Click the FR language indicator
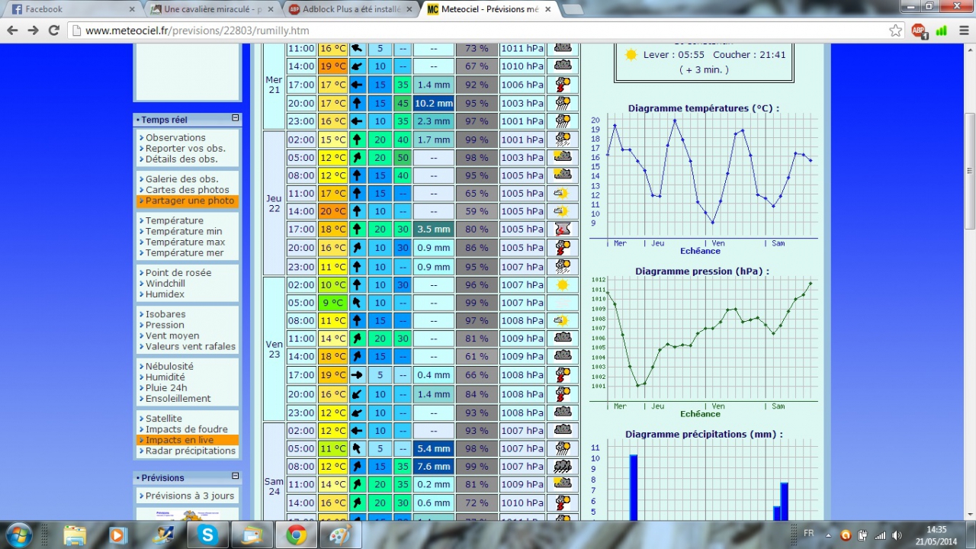Image resolution: width=976 pixels, height=549 pixels. (808, 534)
